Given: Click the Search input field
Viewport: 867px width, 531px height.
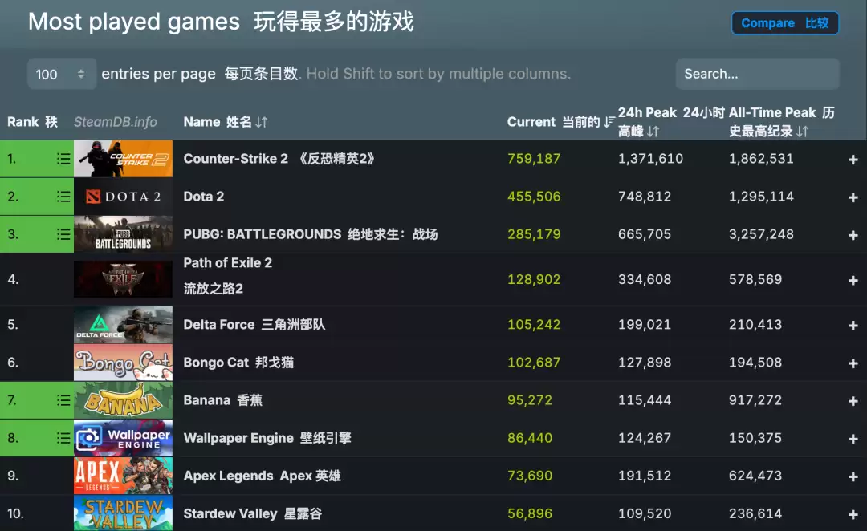Looking at the screenshot, I should (756, 74).
